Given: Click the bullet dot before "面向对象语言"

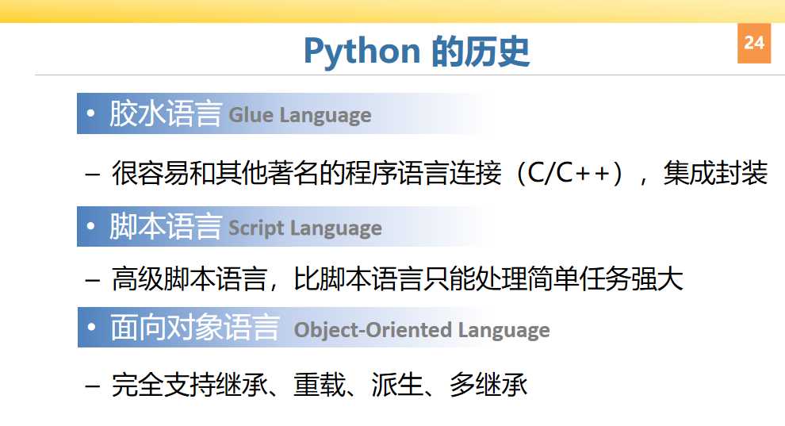Looking at the screenshot, I should pos(93,328).
